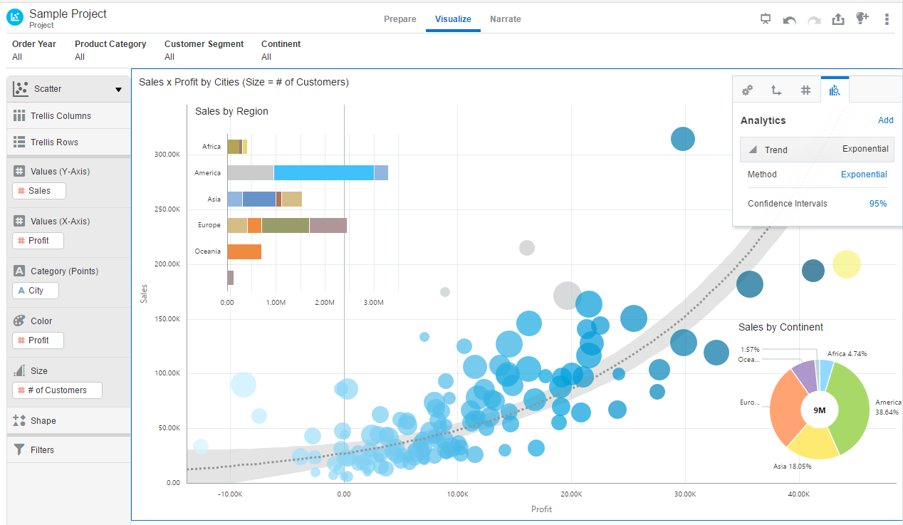903x525 pixels.
Task: Go to the Narrate tab
Action: point(506,19)
